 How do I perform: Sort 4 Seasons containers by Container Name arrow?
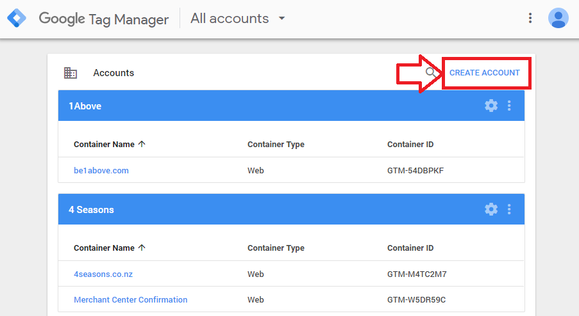pos(142,248)
